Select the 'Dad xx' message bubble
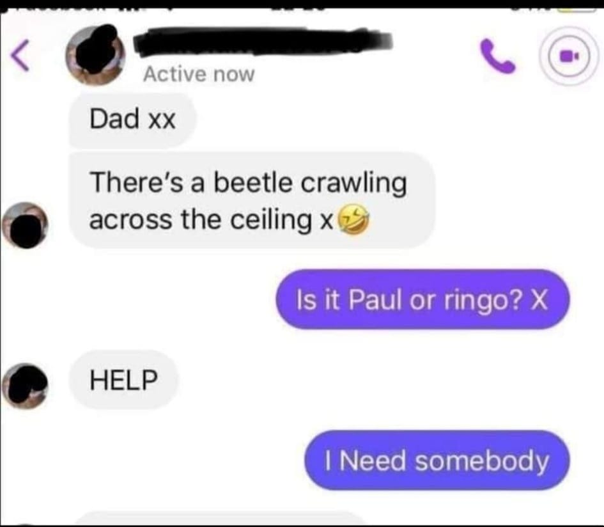Screen dimensions: 604x527 132,120
